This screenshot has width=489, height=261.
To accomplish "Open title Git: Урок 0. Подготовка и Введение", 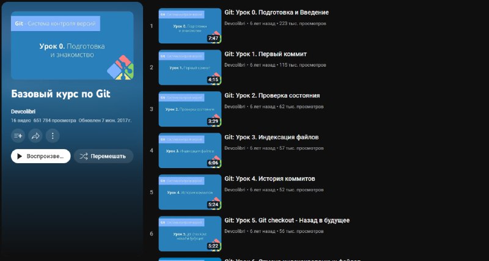I will click(x=277, y=12).
